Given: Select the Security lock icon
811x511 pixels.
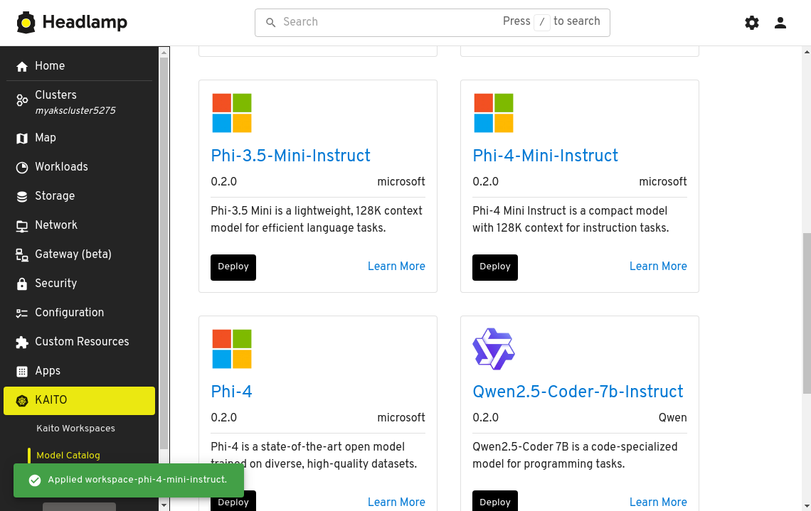Looking at the screenshot, I should pyautogui.click(x=22, y=284).
